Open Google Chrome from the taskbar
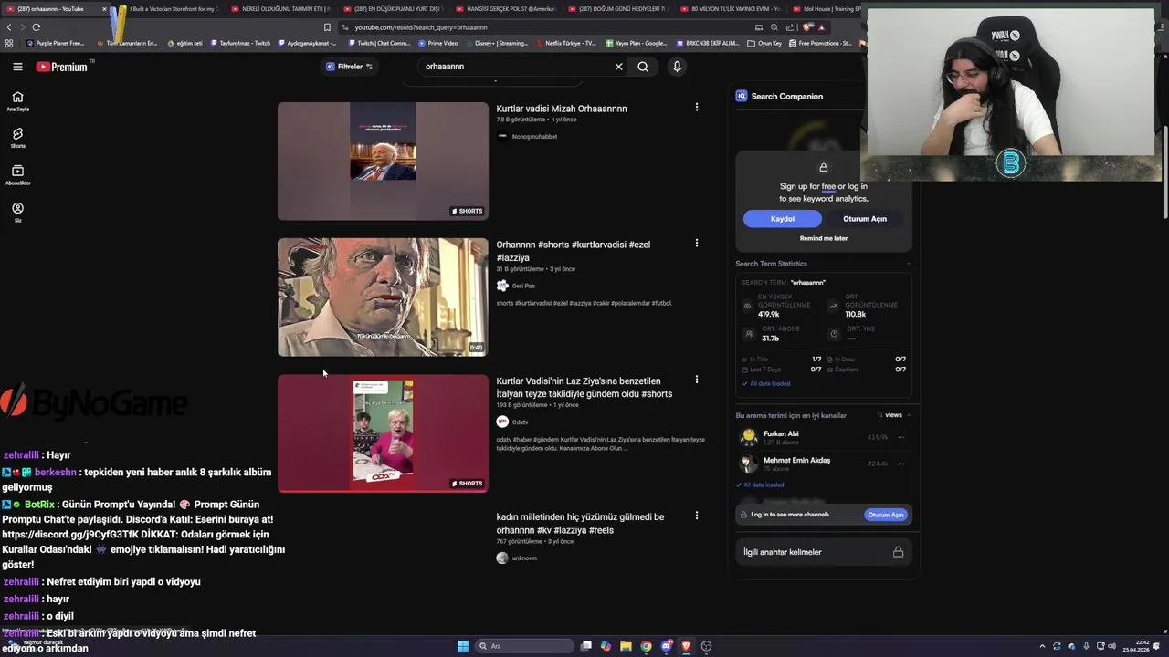The width and height of the screenshot is (1169, 657). [x=646, y=646]
